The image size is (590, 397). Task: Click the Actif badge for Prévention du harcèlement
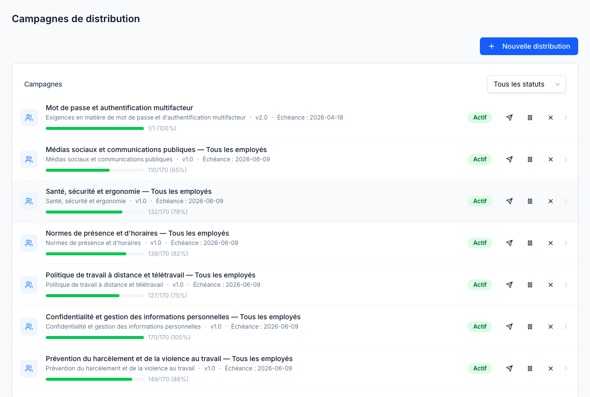tap(480, 368)
